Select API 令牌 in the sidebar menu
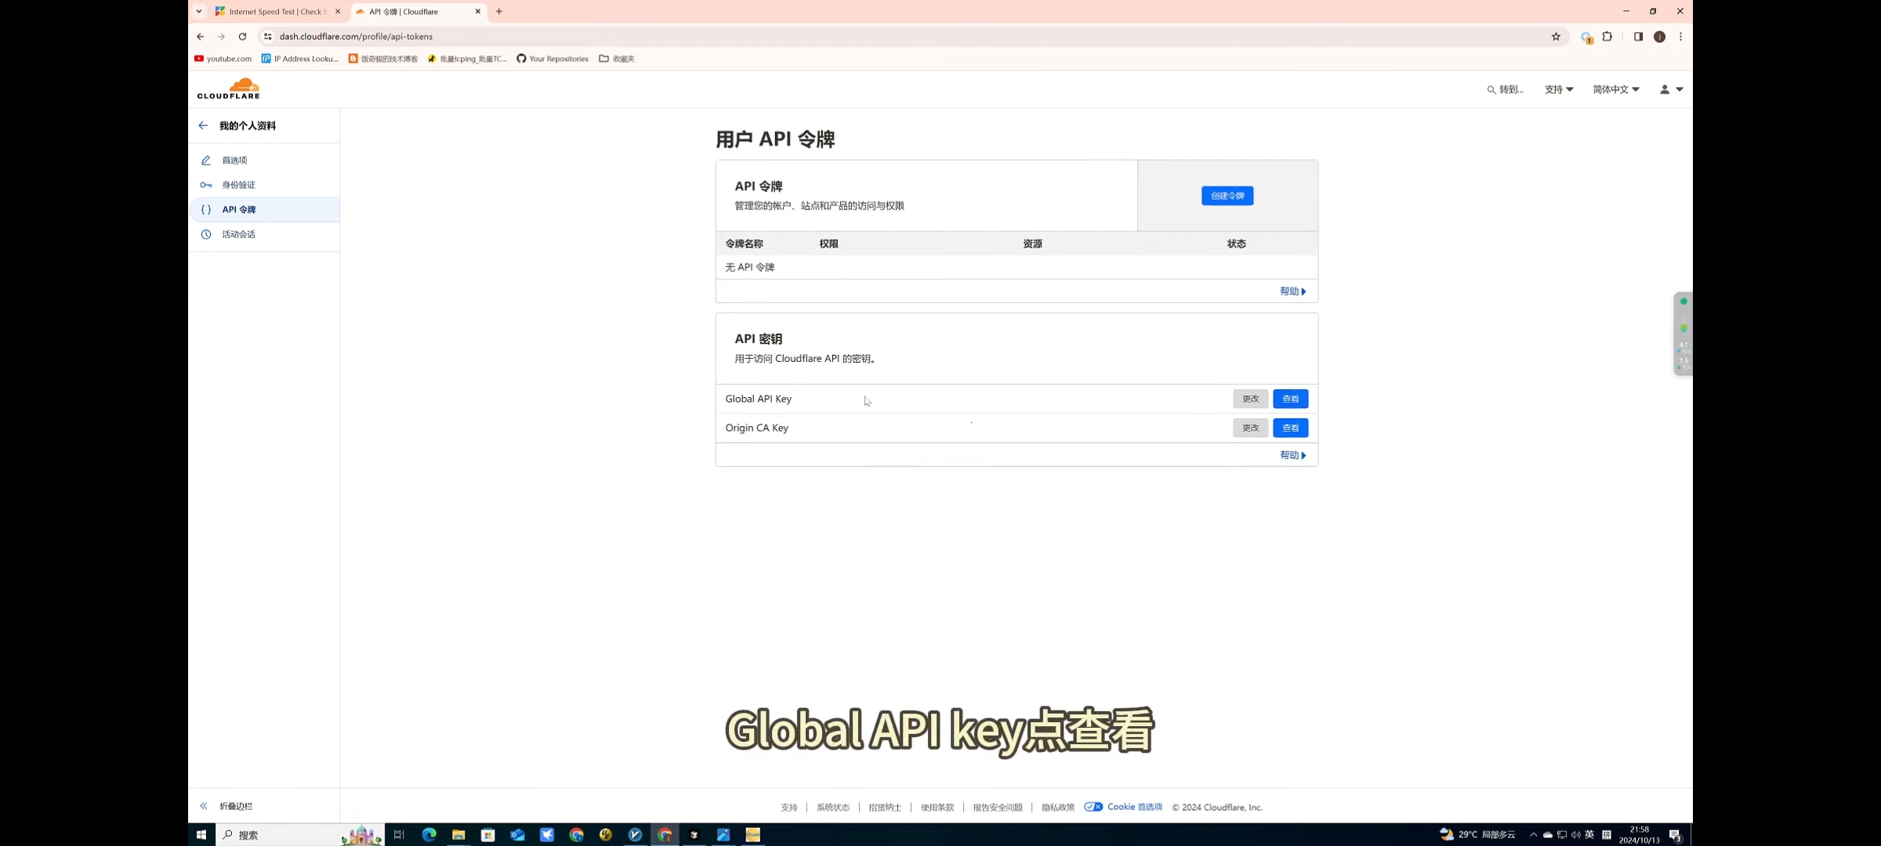 (x=239, y=209)
